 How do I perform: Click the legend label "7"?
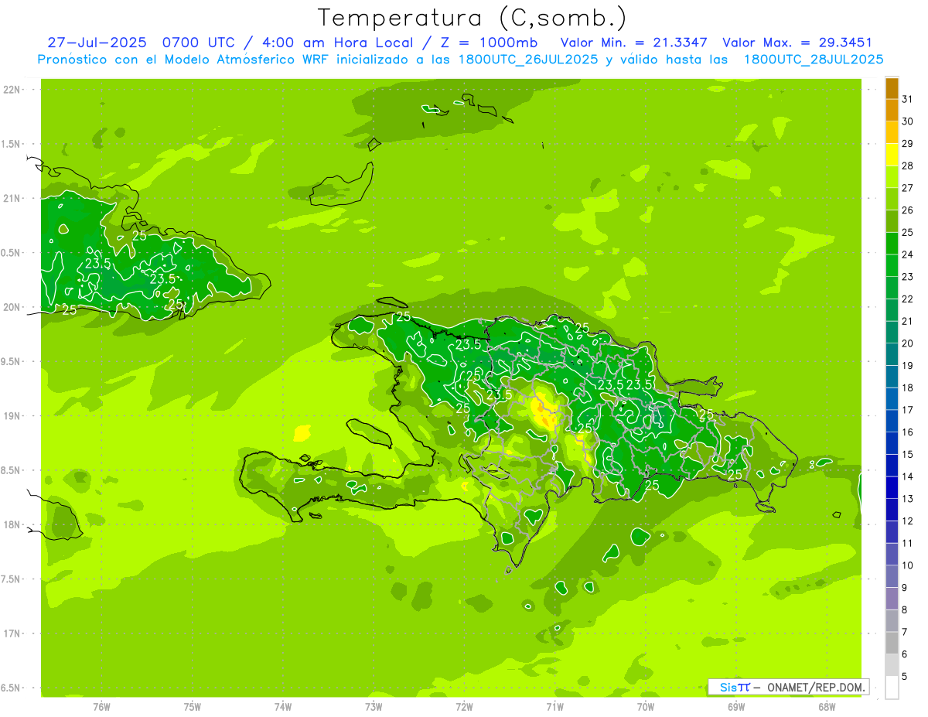pos(905,633)
